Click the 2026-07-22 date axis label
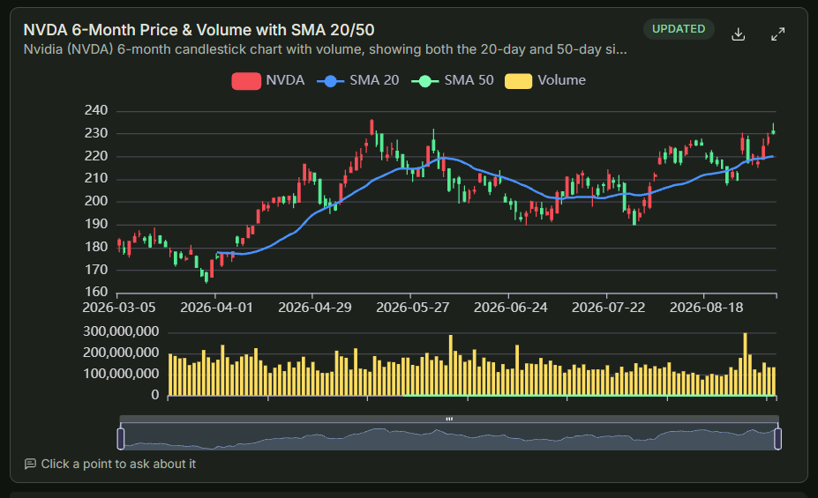The height and width of the screenshot is (498, 818). pyautogui.click(x=608, y=308)
